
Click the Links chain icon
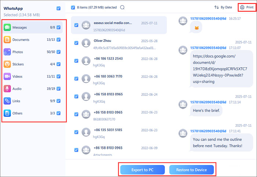click(7, 101)
